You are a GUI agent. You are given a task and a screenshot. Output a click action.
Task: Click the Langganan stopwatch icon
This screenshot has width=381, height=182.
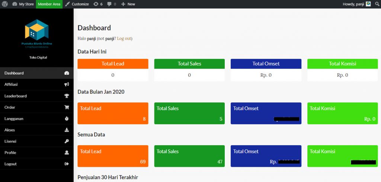[67, 119]
